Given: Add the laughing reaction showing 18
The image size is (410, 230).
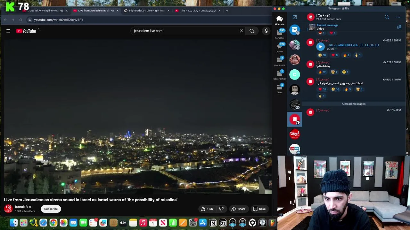Looking at the screenshot, I should 322,55.
